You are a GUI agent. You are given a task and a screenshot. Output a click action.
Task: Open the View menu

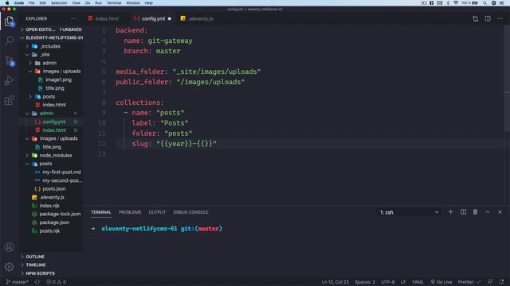tap(76, 3)
